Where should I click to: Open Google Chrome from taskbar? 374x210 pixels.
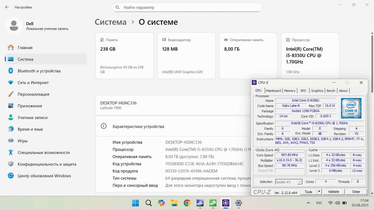click(x=187, y=203)
